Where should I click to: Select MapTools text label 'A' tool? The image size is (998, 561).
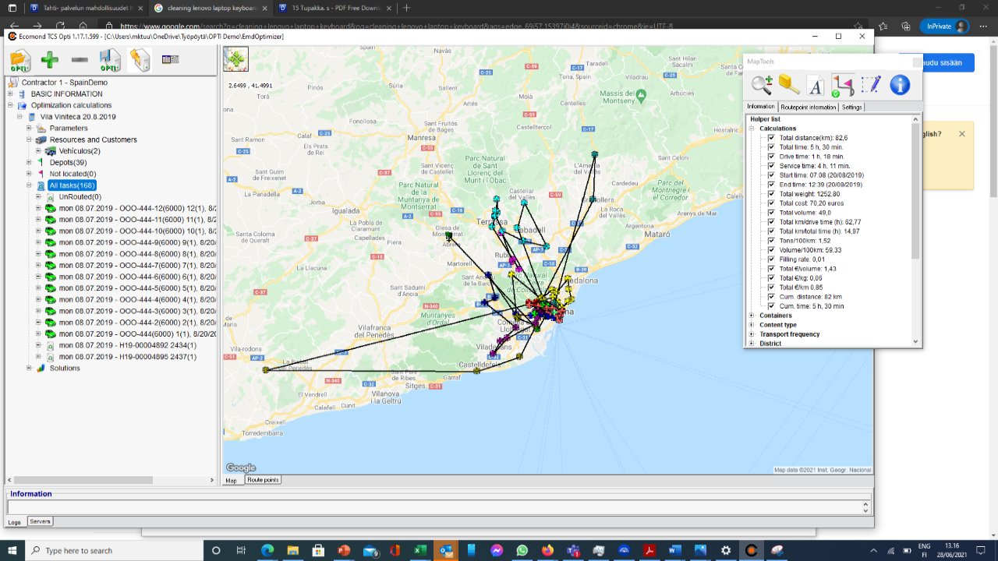coord(815,85)
